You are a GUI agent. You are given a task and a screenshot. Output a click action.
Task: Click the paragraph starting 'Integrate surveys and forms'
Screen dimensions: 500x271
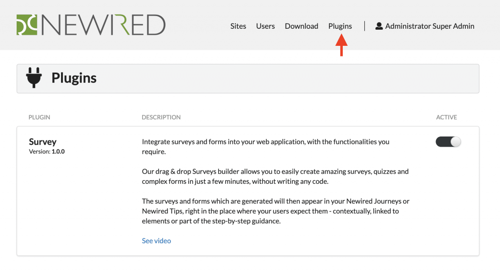(266, 147)
